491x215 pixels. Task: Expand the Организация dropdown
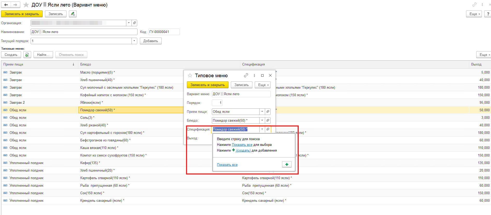(129, 23)
